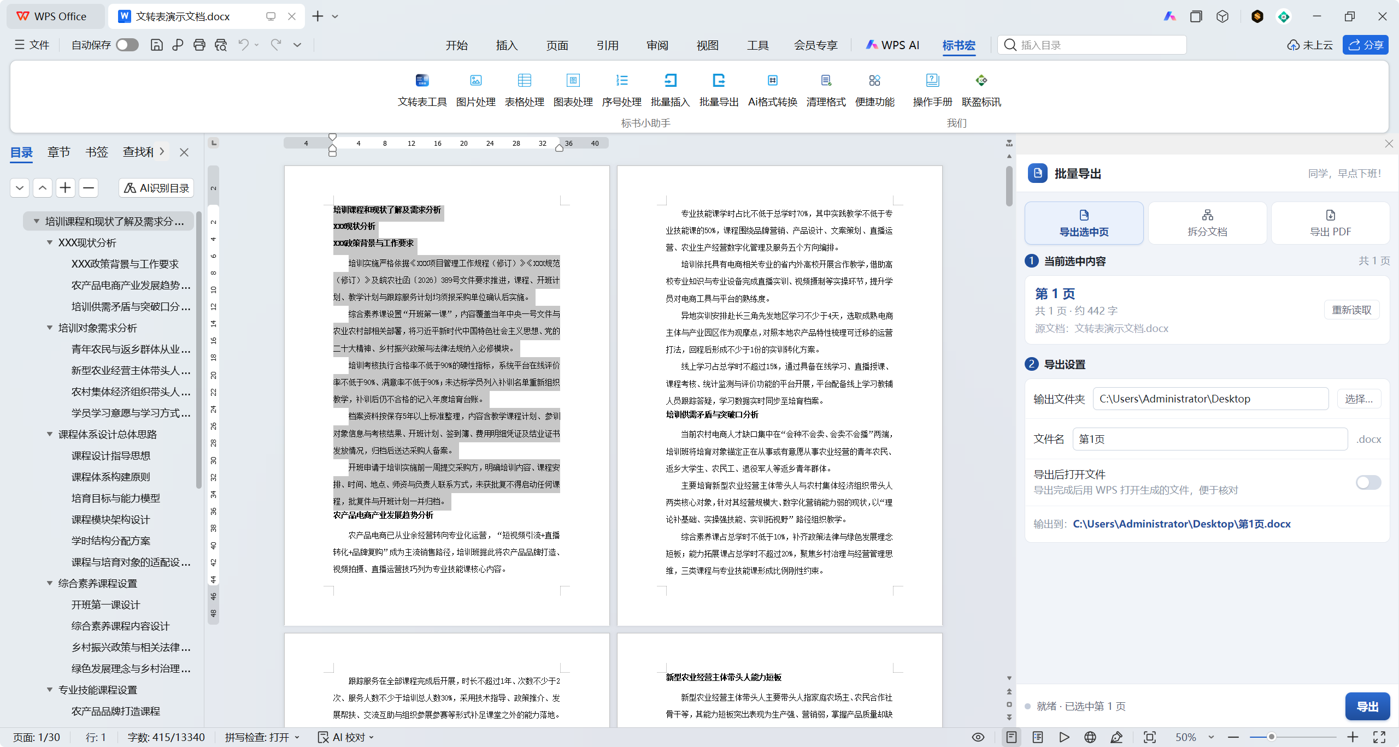The width and height of the screenshot is (1399, 747).
Task: Open the 操作手册 manual
Action: pos(932,90)
